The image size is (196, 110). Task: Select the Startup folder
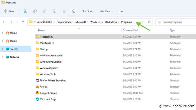coord(44,49)
